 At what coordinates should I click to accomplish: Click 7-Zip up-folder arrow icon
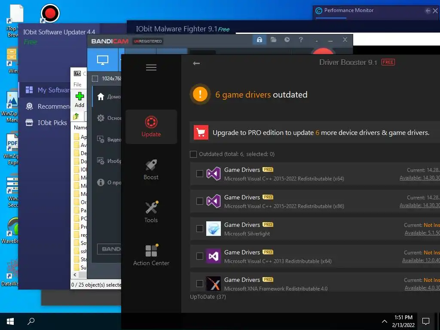[x=76, y=116]
